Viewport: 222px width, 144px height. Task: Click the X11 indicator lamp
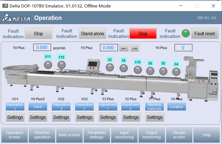pos(48,65)
